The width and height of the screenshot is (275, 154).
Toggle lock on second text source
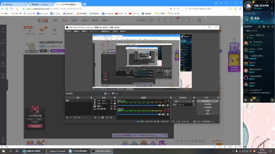pos(115,103)
